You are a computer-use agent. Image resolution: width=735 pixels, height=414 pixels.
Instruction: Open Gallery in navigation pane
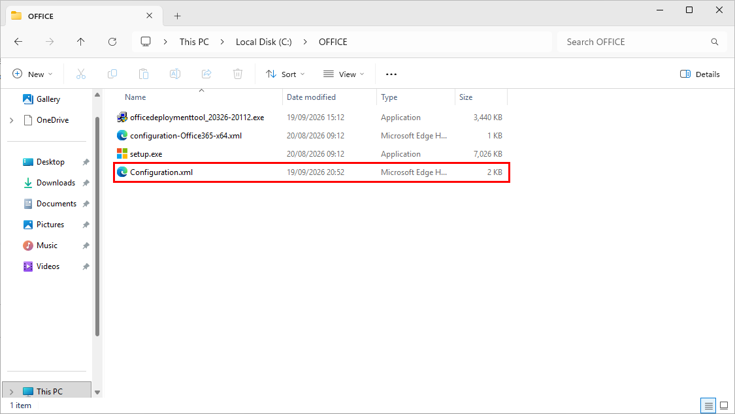tap(47, 99)
